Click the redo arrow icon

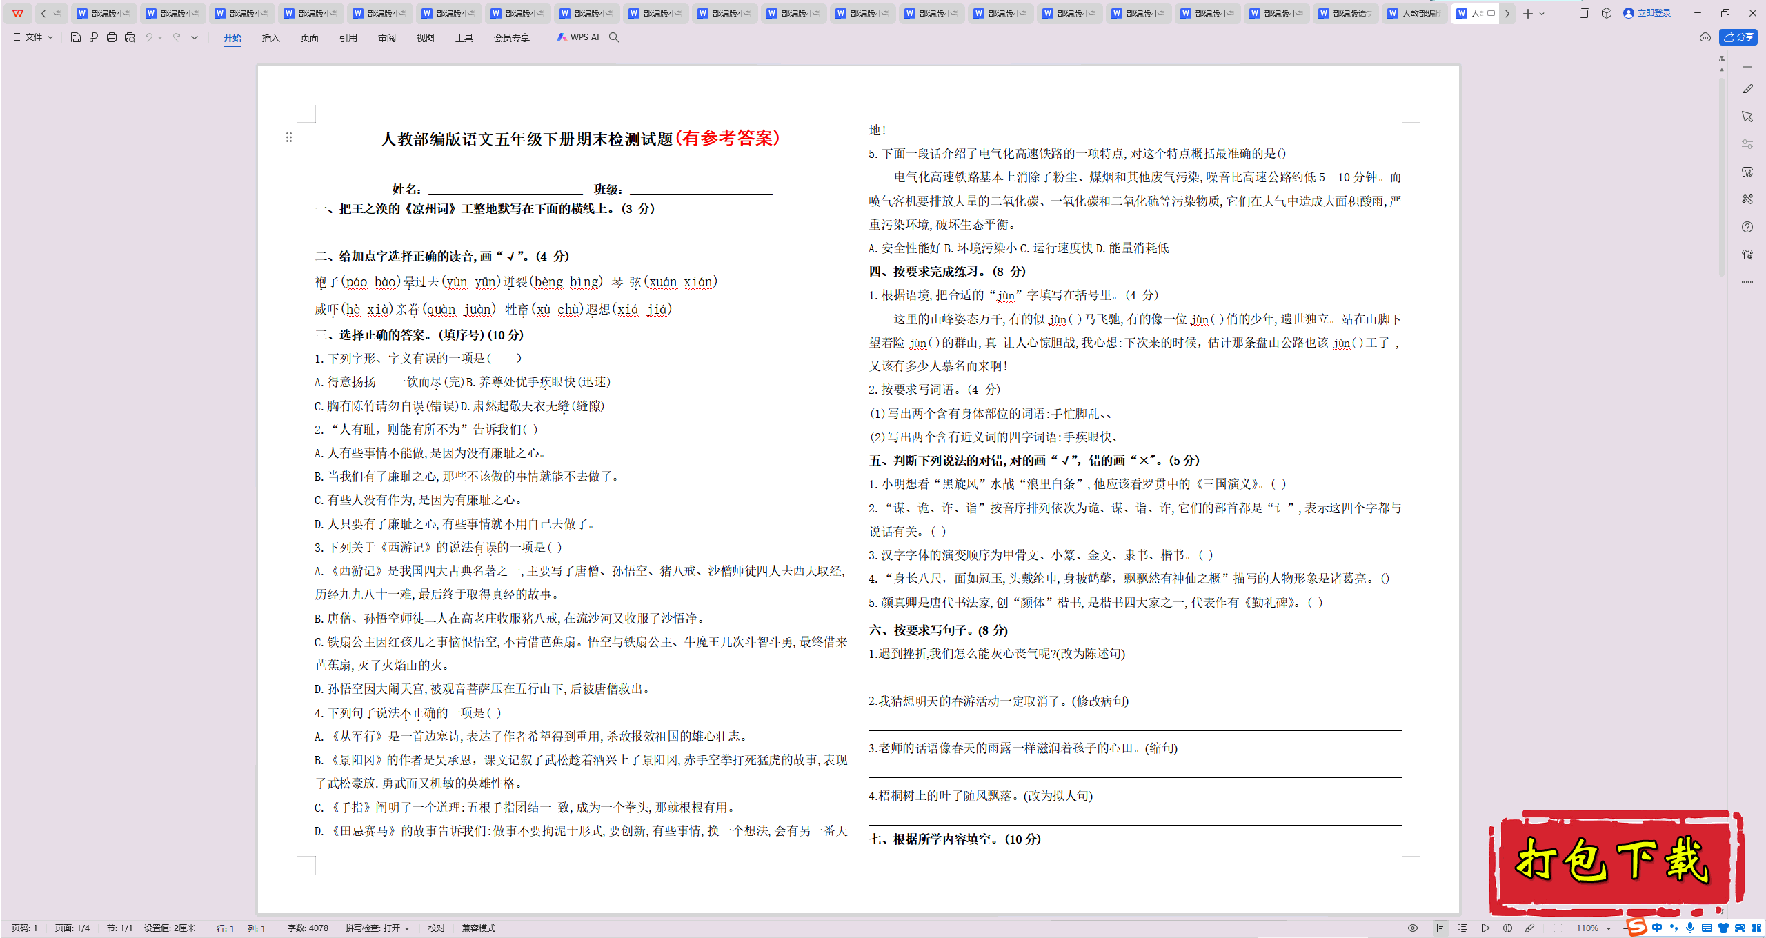pos(177,37)
